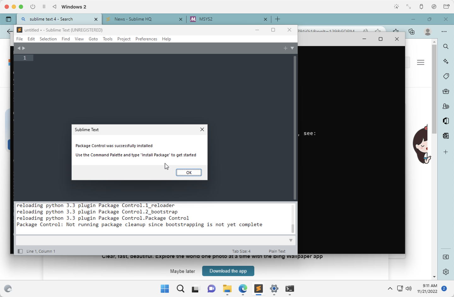
Task: Open a new file tab with the plus icon
Action: tap(285, 48)
